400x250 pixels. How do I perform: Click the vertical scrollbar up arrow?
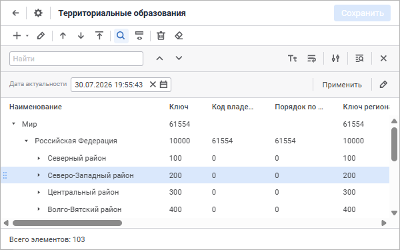pos(394,121)
